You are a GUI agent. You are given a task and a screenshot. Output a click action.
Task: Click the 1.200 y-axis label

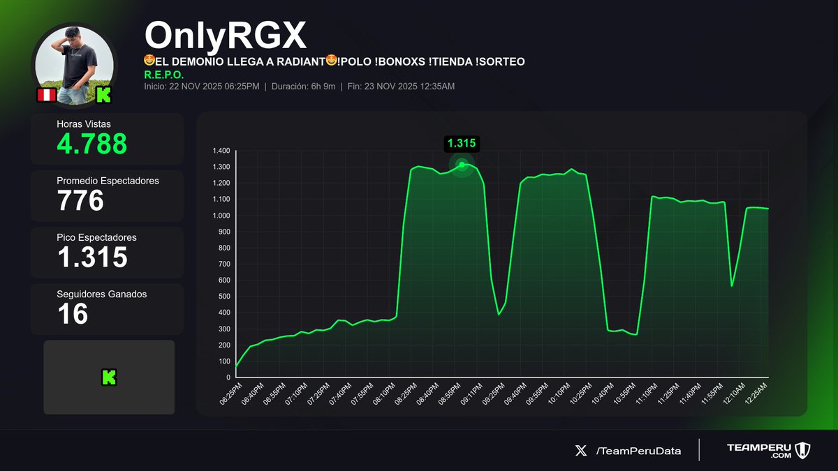coord(221,183)
